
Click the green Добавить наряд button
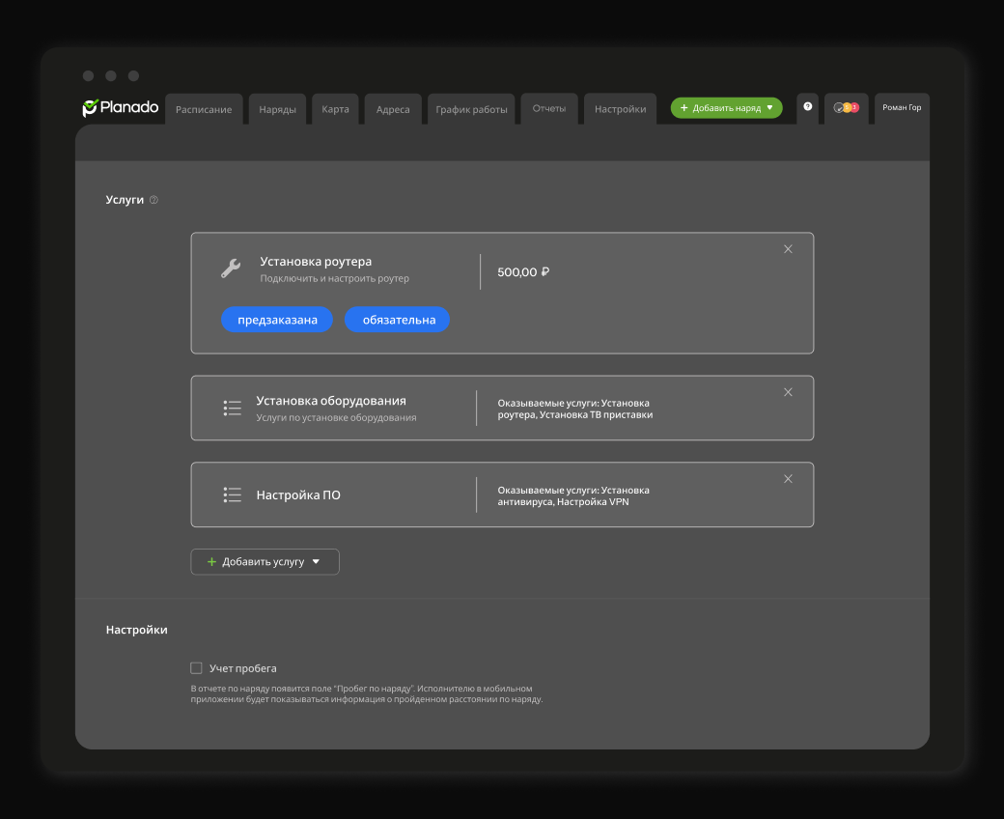(x=726, y=107)
